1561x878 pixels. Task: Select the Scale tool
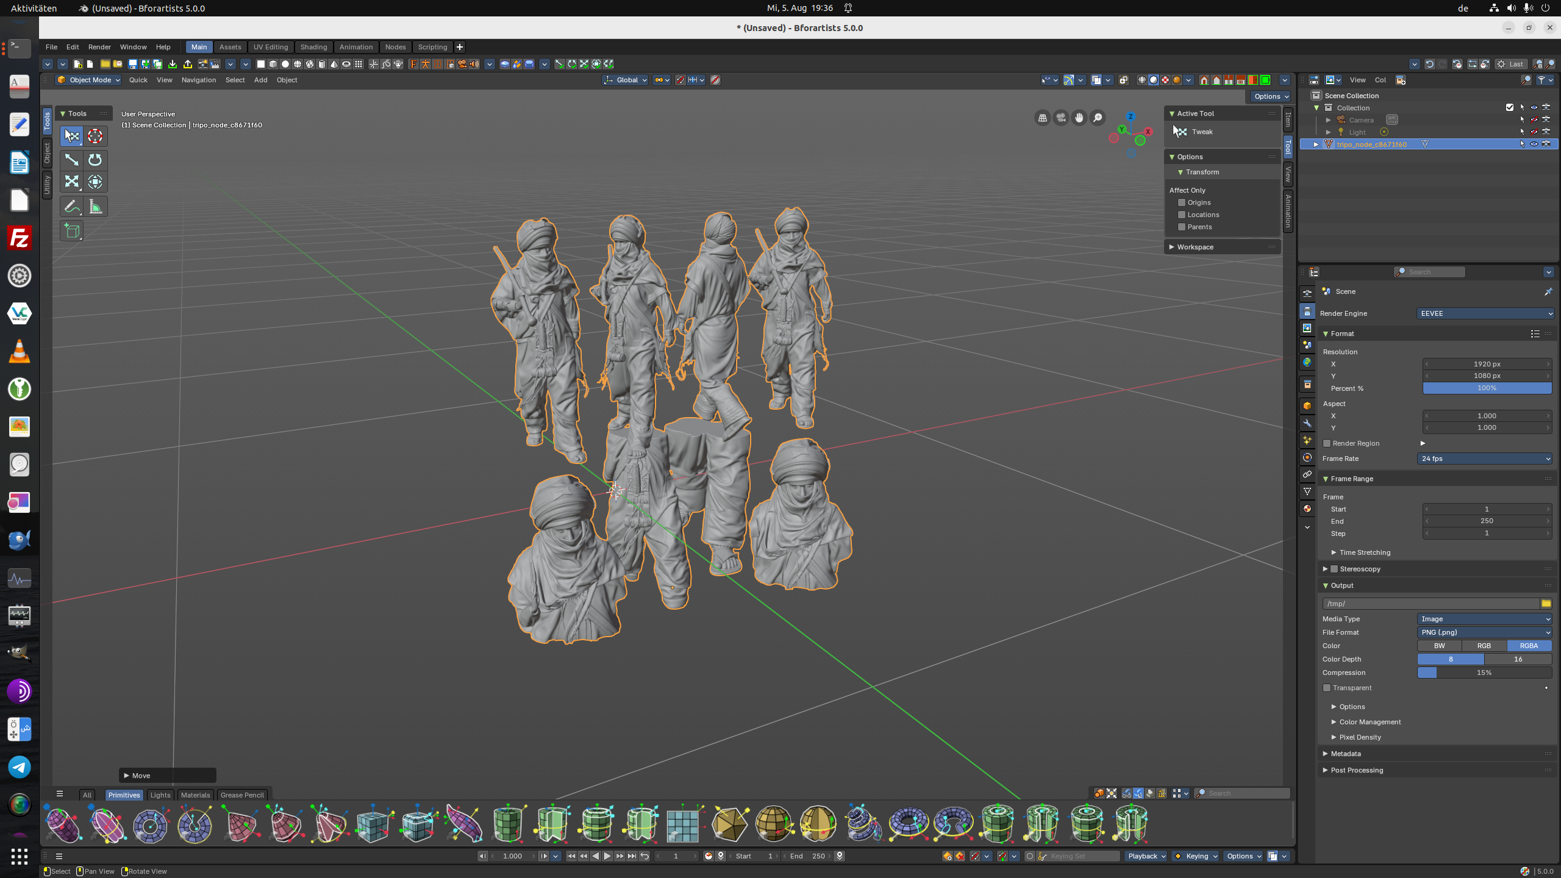click(x=72, y=182)
